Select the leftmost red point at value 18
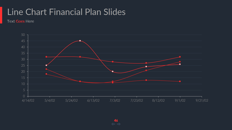The width and height of the screenshot is (232, 130). click(46, 74)
